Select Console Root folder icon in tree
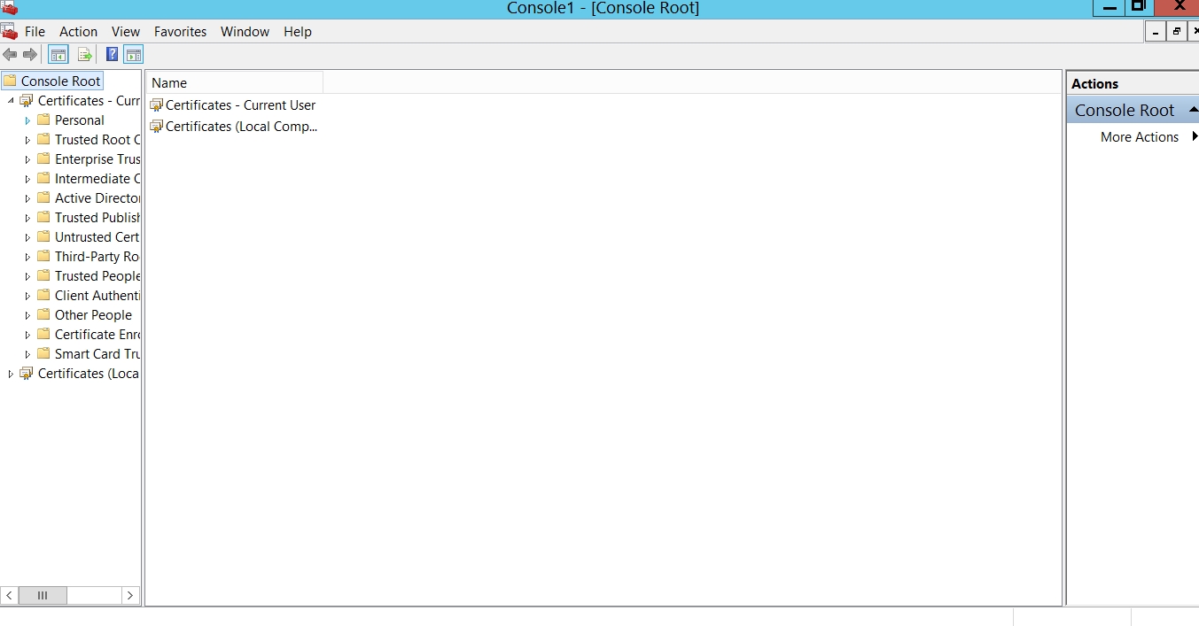Image resolution: width=1199 pixels, height=626 pixels. 10,81
